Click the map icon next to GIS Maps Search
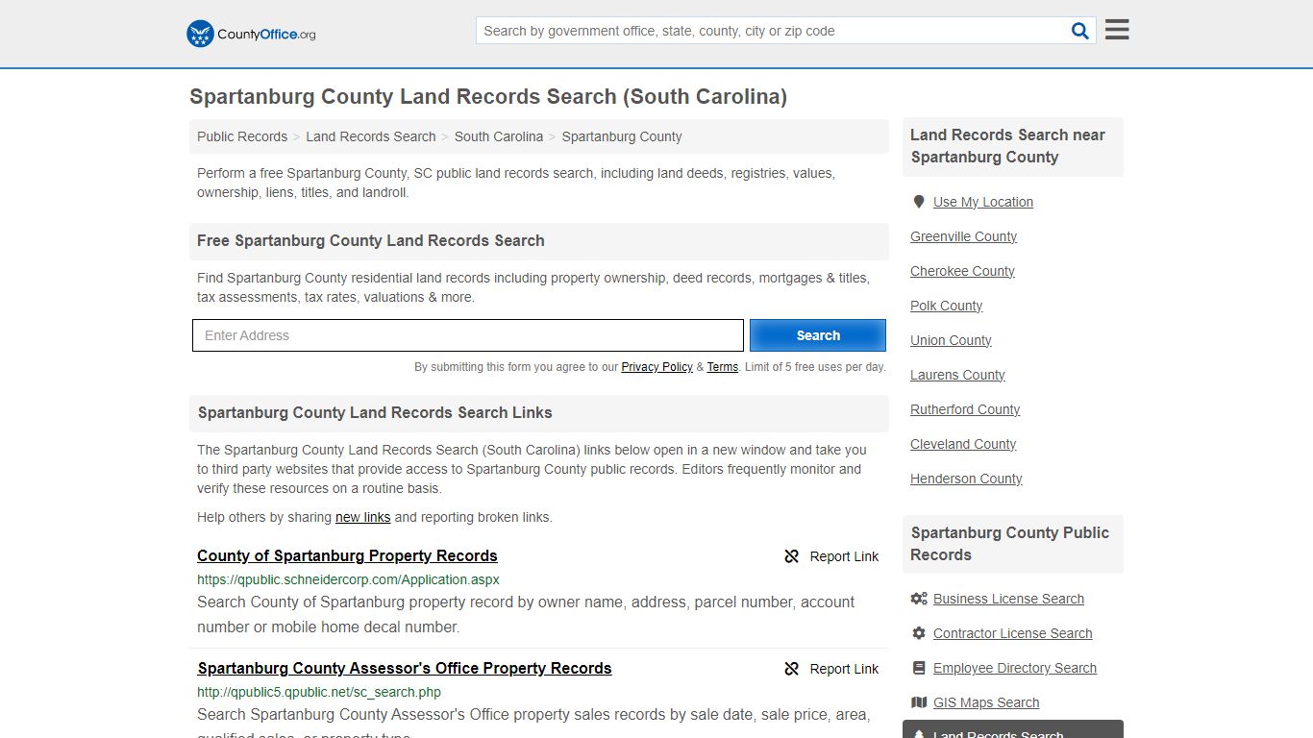Screen dimensions: 1313x738 coord(919,702)
